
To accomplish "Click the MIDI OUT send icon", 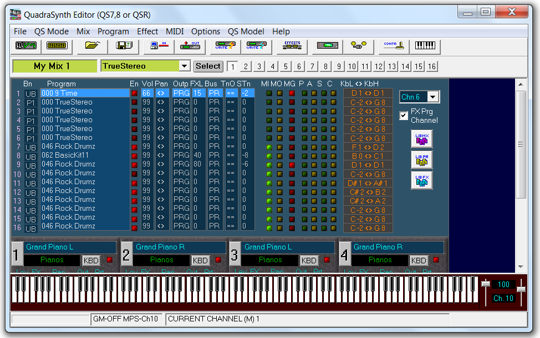I will (190, 46).
